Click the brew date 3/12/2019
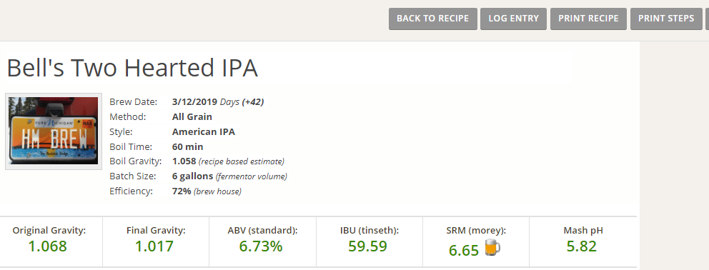The image size is (709, 270). [x=195, y=101]
